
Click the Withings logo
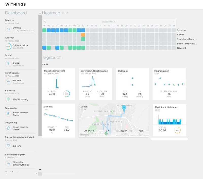coord(15,4)
